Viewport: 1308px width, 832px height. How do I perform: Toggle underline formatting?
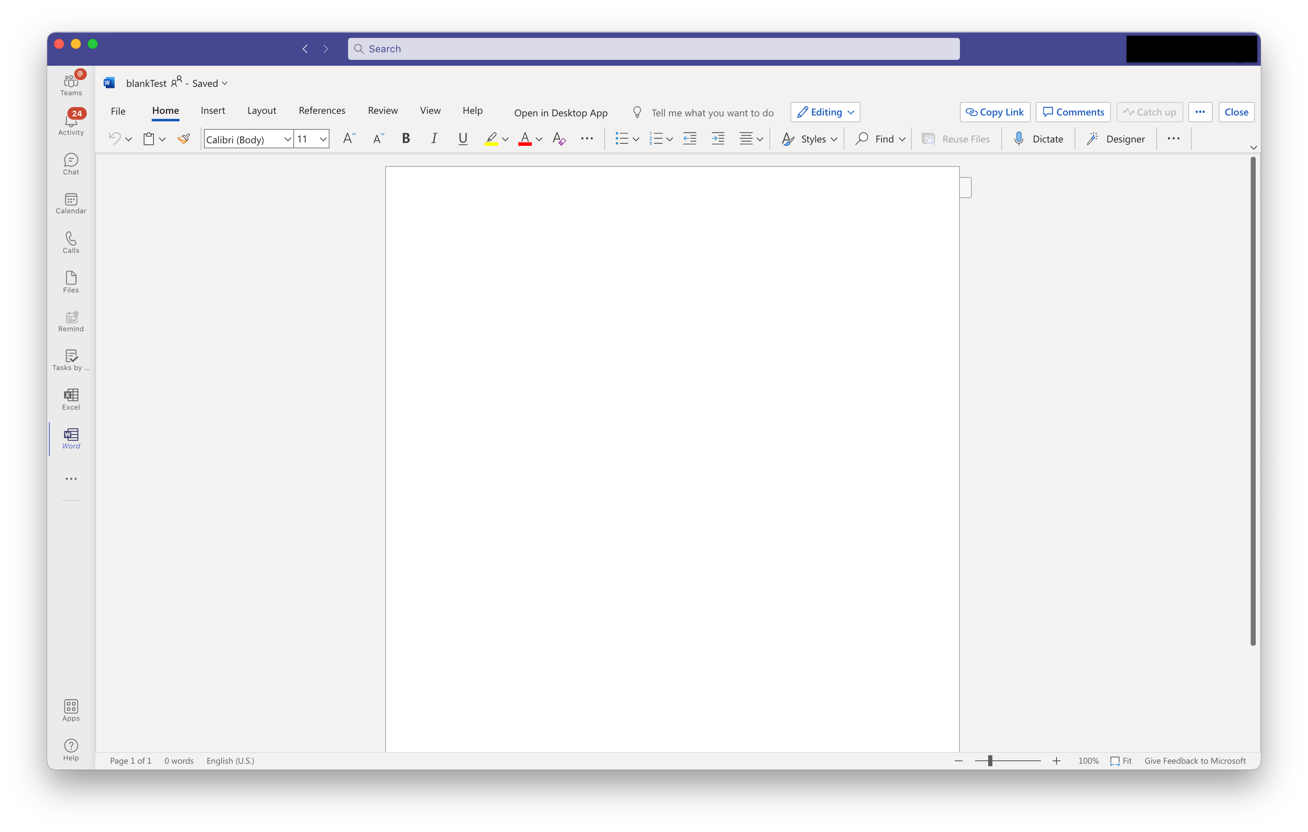point(462,139)
